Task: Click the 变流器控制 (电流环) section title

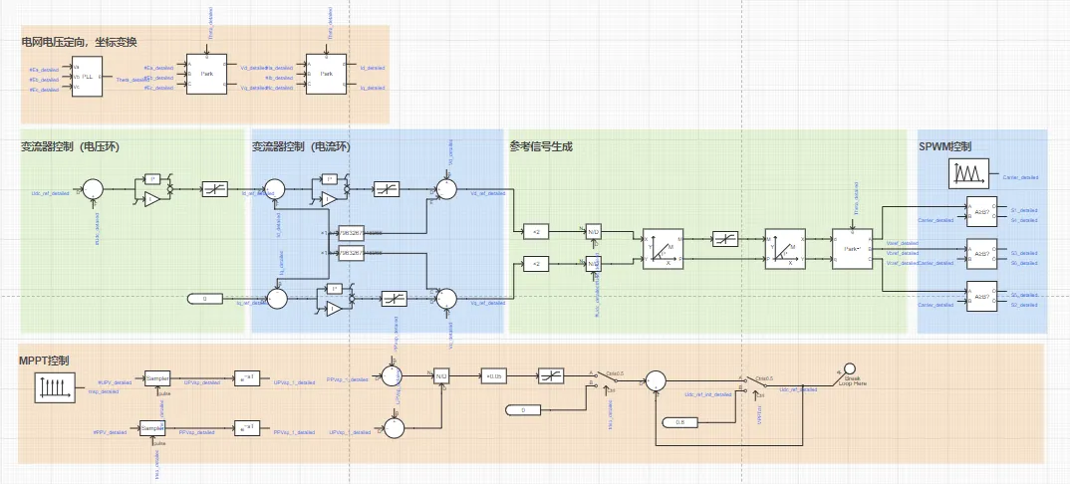Action: point(302,145)
